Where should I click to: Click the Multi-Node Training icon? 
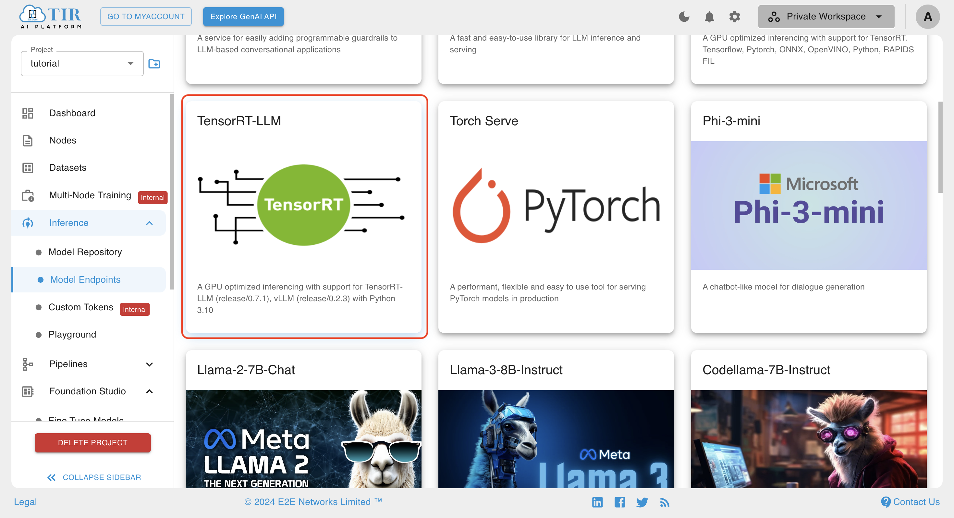28,195
